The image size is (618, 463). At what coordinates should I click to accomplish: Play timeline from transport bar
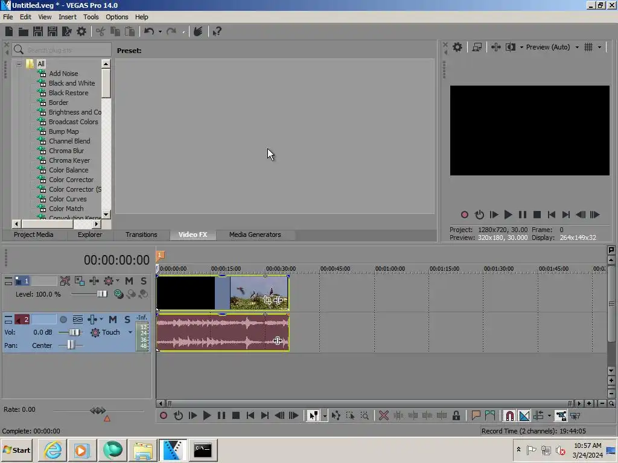point(206,415)
